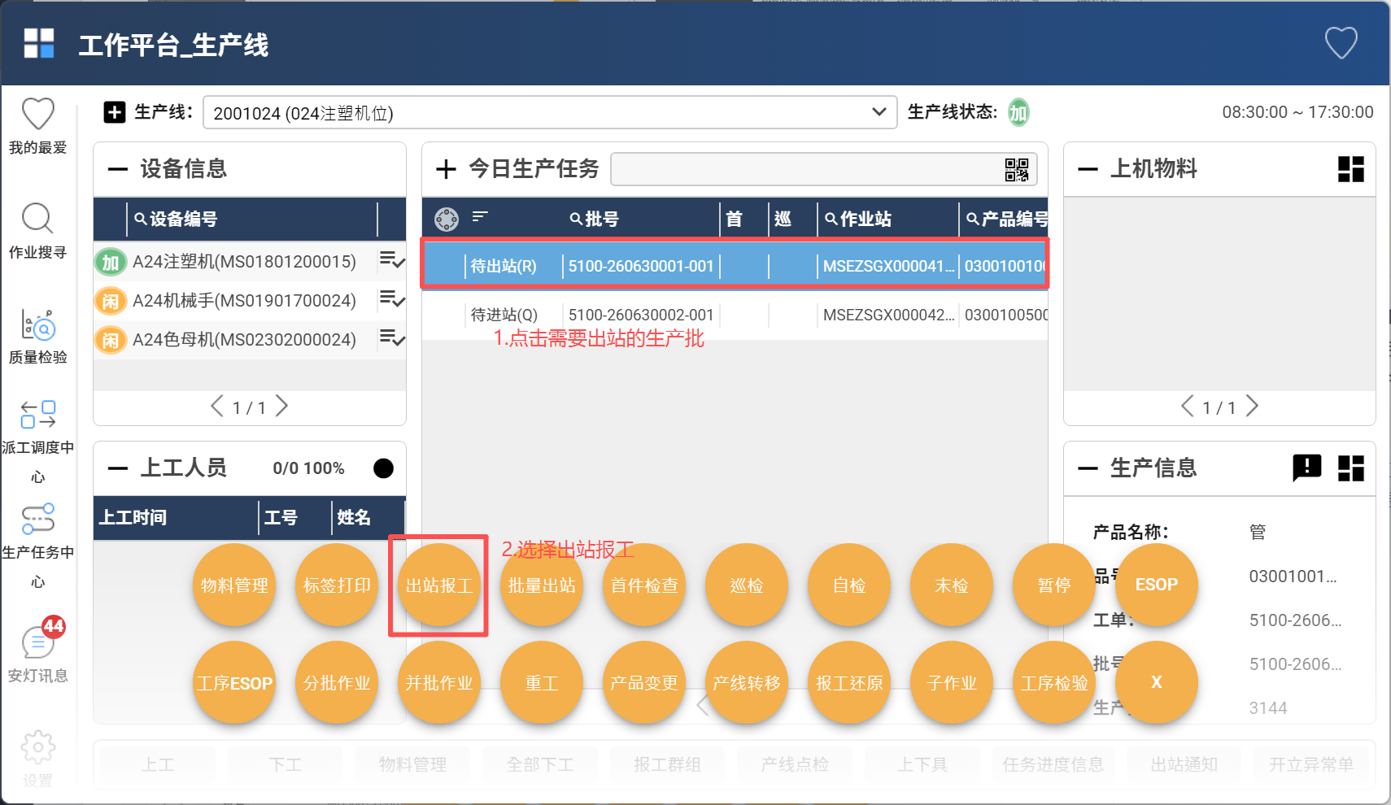Click the wheel icon in task table header
The height and width of the screenshot is (805, 1391).
click(x=446, y=219)
